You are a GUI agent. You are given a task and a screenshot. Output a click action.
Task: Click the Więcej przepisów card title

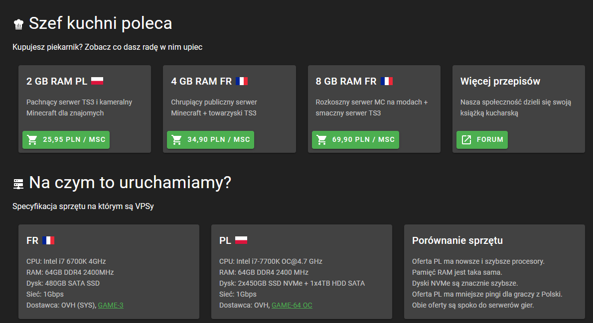click(500, 81)
